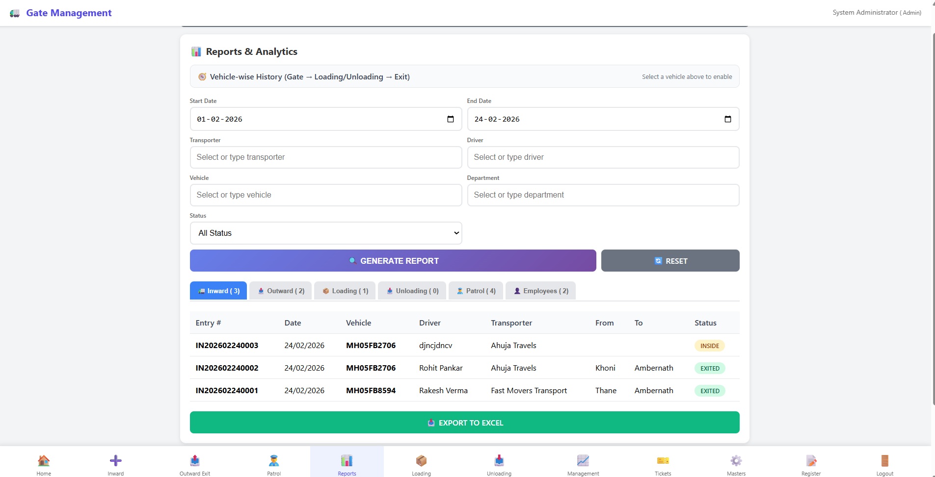This screenshot has width=935, height=477.
Task: Switch to the Outward (2) tab
Action: pos(281,291)
